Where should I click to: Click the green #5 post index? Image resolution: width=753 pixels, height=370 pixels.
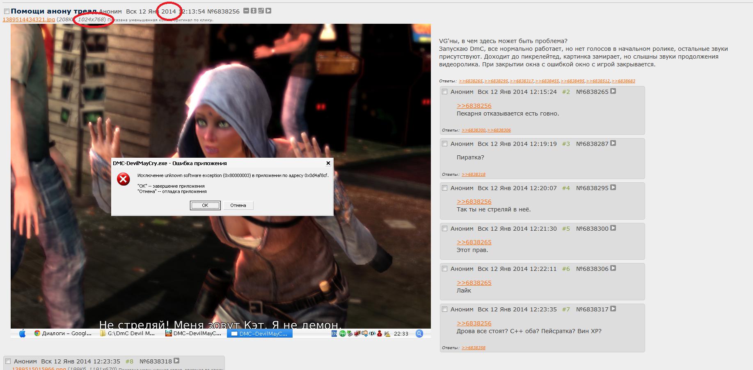coord(566,229)
